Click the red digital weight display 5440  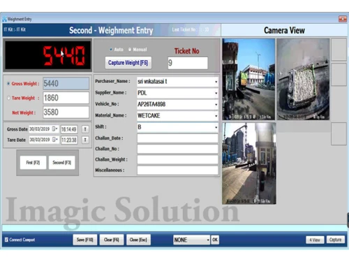click(47, 55)
